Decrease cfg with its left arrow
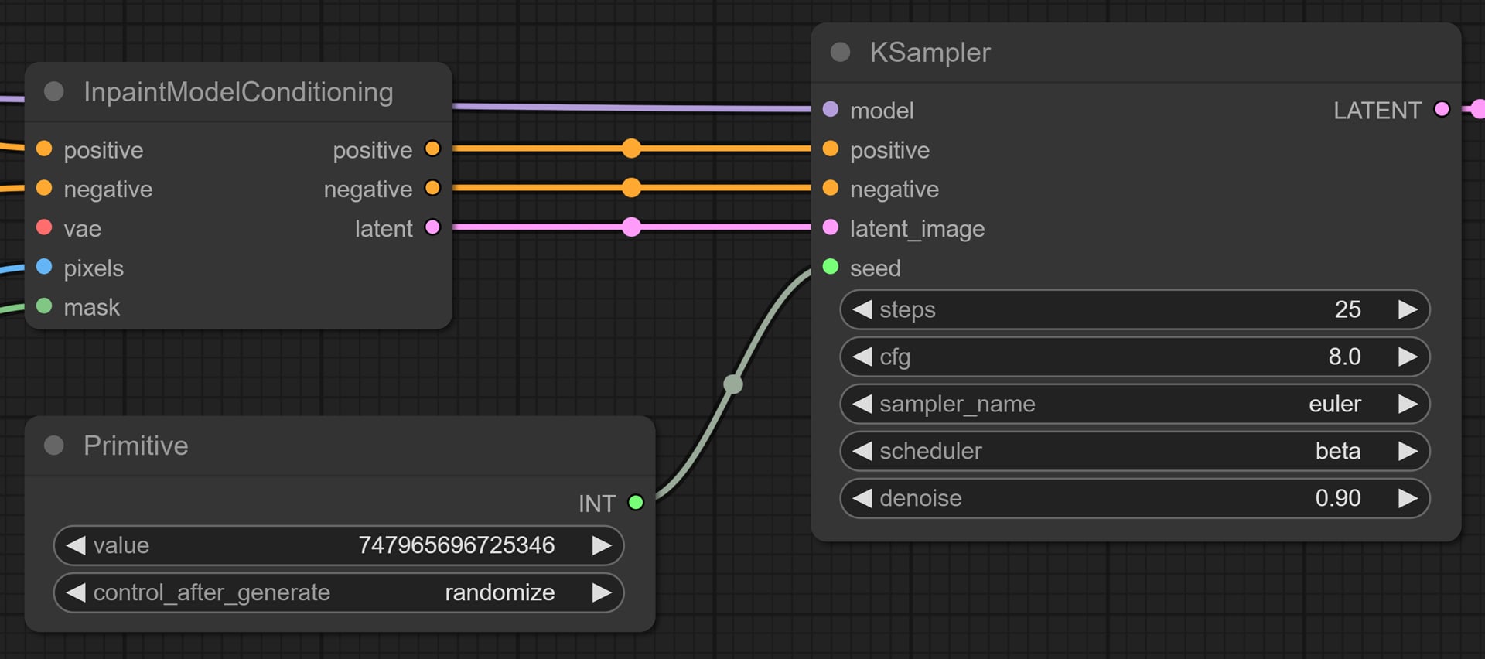 862,357
